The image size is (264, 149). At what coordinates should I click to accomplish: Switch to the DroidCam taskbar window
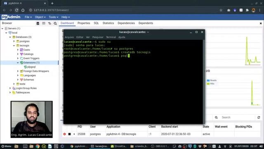(119, 146)
